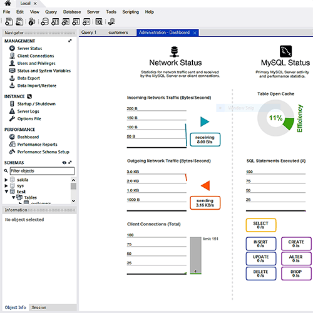The image size is (313, 313).
Task: Open Users and Privileges
Action: [x=36, y=63]
